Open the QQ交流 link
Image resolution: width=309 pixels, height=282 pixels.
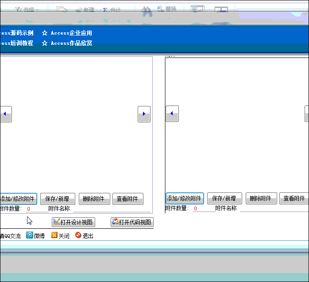10,236
